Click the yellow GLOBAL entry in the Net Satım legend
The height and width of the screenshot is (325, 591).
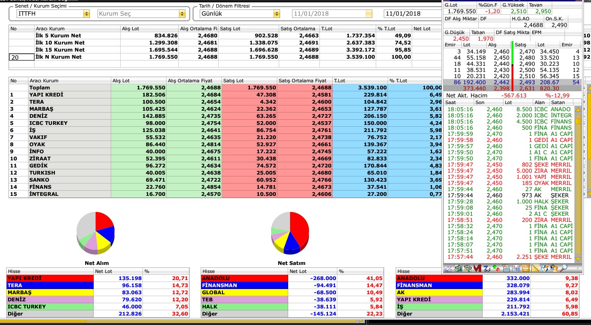(244, 292)
